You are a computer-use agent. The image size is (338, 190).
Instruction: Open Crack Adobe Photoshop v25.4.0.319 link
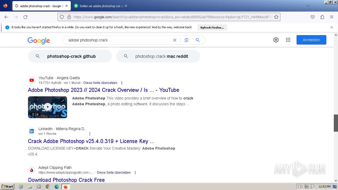pos(91,141)
